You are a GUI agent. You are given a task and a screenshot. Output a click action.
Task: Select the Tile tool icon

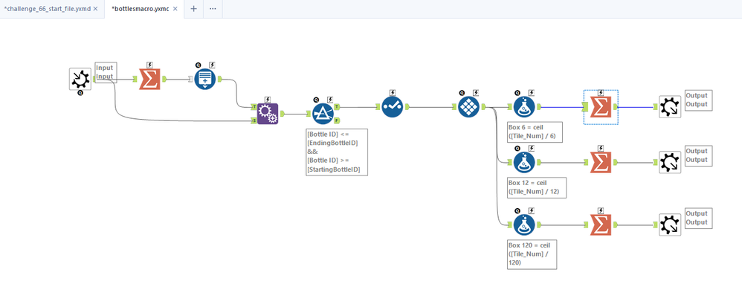click(469, 107)
